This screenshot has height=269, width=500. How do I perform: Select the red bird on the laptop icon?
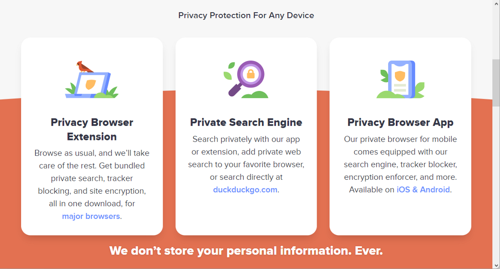(84, 66)
